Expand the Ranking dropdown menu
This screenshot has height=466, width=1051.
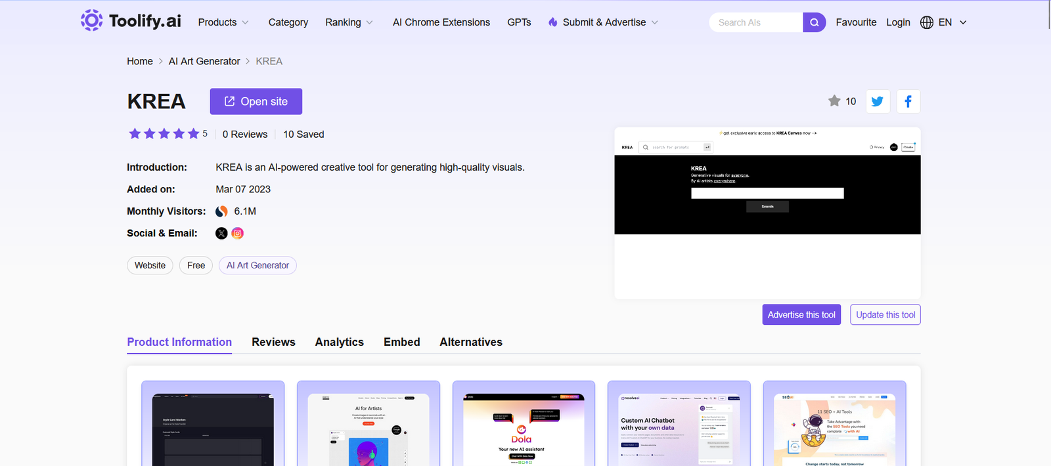(x=349, y=22)
